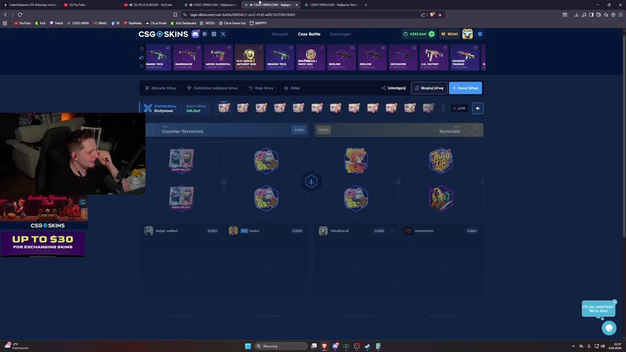The image size is (626, 352).
Task: Open the Kick Dashboard bookmark
Action: (183, 23)
